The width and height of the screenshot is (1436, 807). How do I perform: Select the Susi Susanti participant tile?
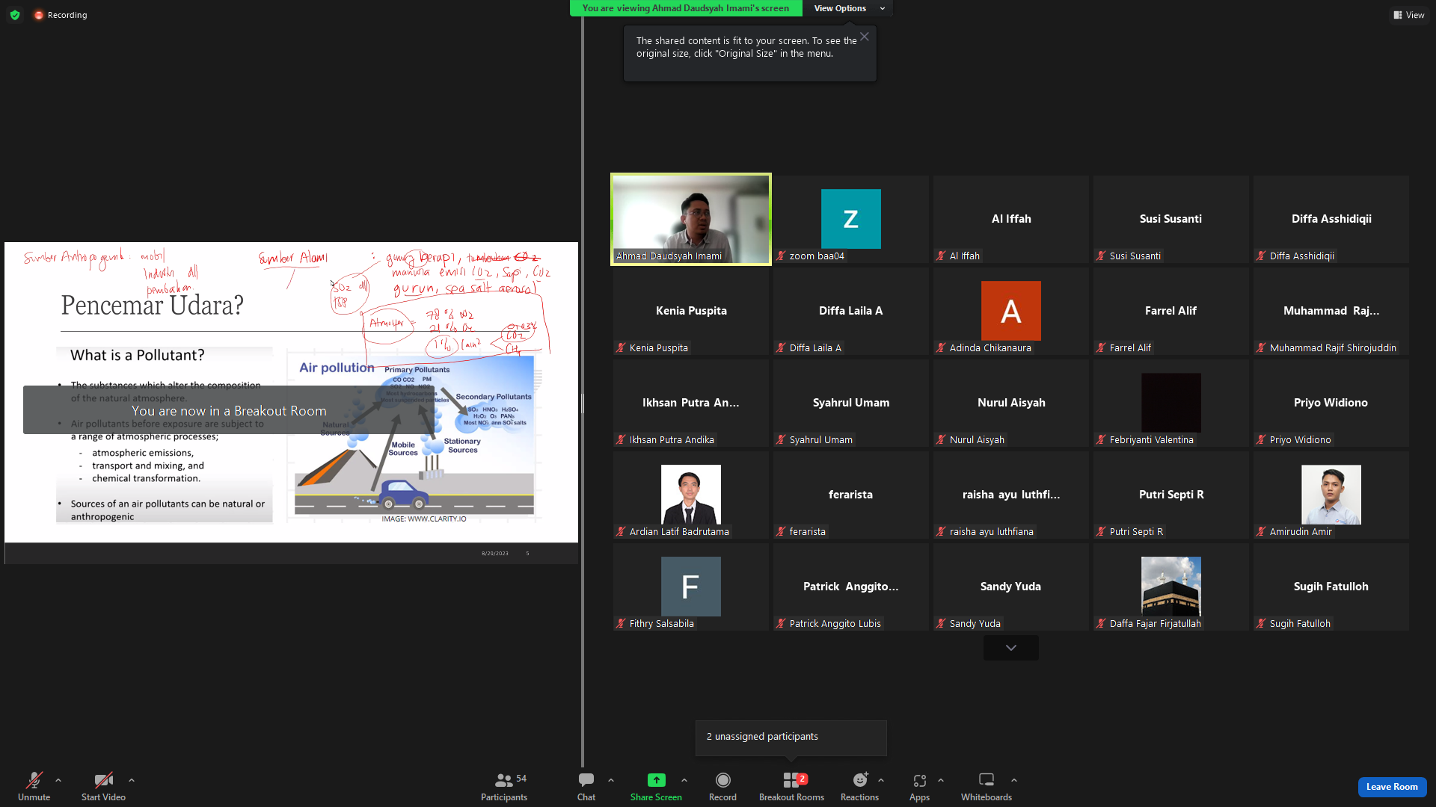click(x=1170, y=220)
